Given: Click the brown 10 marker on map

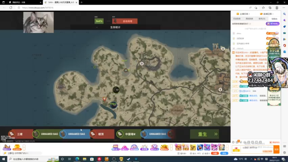Looking at the screenshot, I should click(126, 70).
